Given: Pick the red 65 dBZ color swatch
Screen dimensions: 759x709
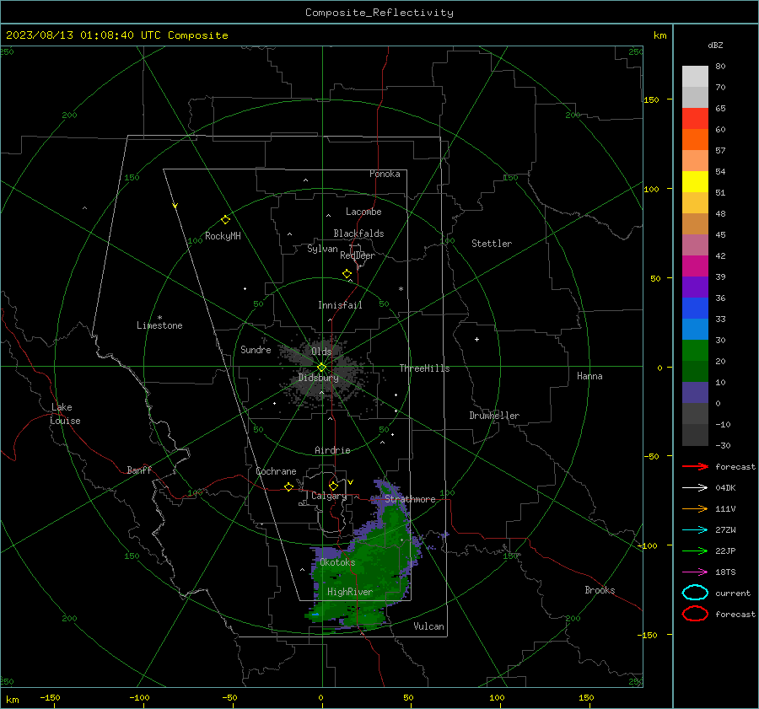Looking at the screenshot, I should [x=695, y=118].
